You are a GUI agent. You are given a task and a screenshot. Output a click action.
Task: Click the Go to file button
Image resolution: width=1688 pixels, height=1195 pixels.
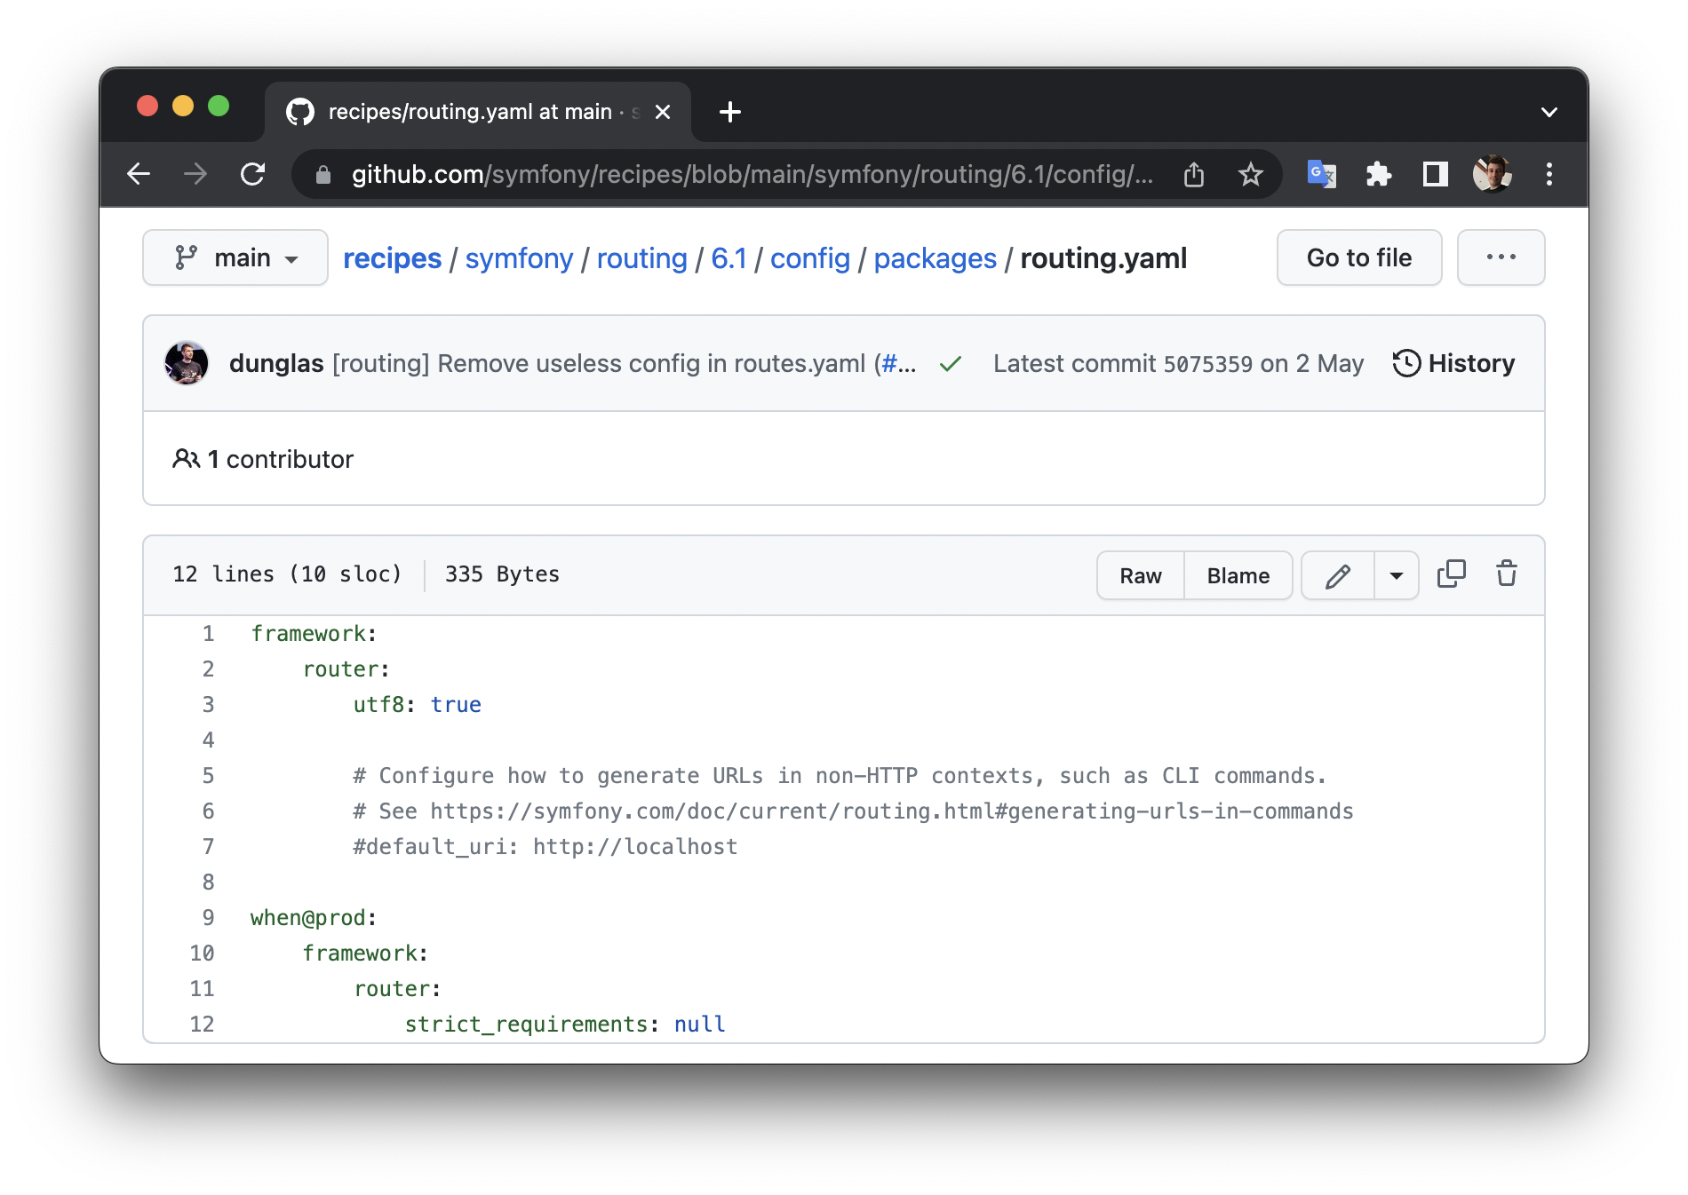coord(1359,257)
